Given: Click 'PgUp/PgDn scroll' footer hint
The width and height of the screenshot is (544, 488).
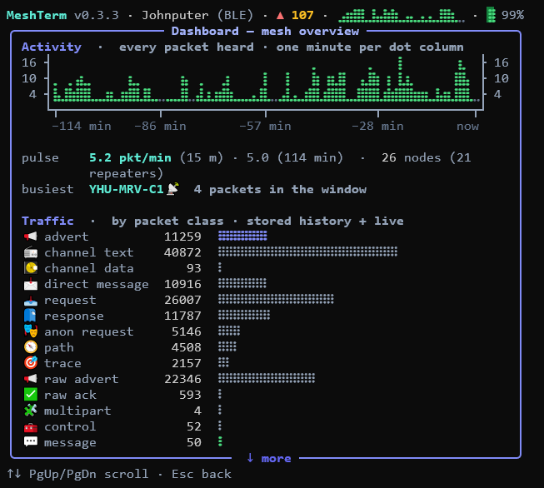Looking at the screenshot, I should coord(89,474).
